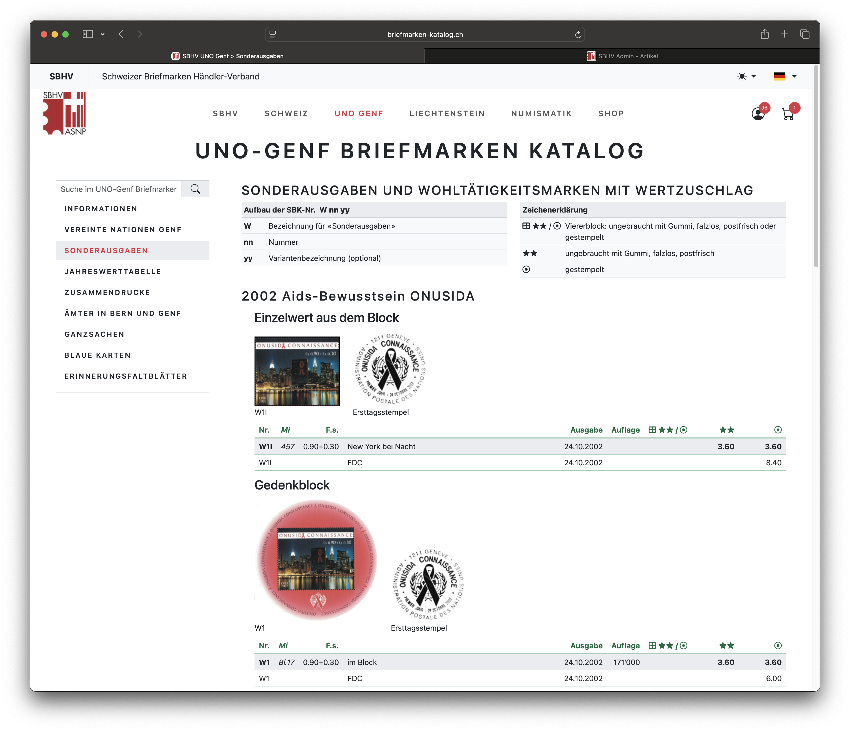Click the W1 im Block row
850x731 pixels.
[520, 662]
